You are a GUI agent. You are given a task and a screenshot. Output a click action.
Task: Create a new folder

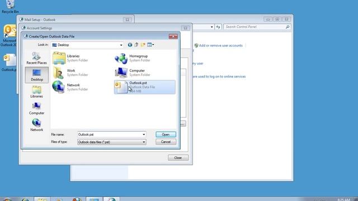143,45
